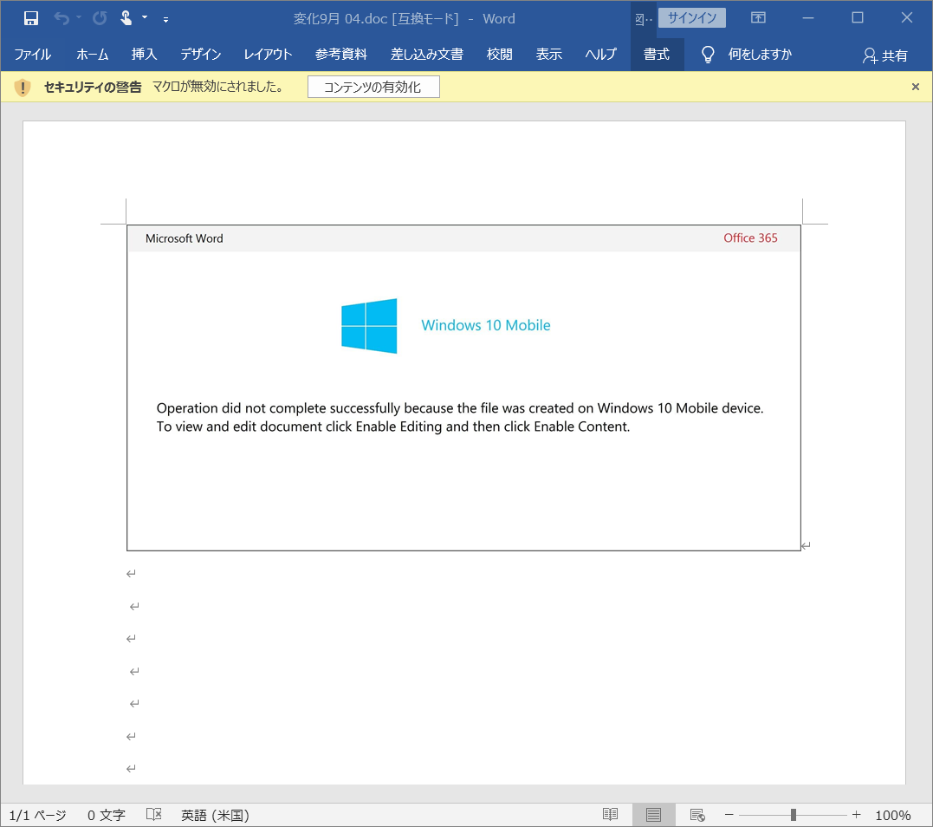Image resolution: width=933 pixels, height=827 pixels.
Task: Click the security warning shield icon
Action: 22,88
